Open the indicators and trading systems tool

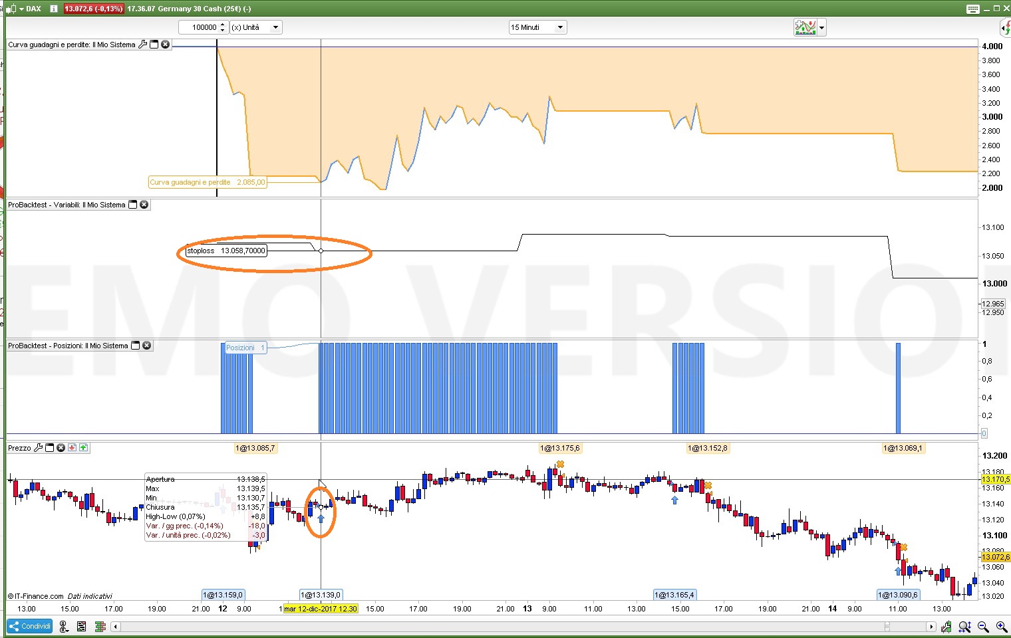click(805, 27)
